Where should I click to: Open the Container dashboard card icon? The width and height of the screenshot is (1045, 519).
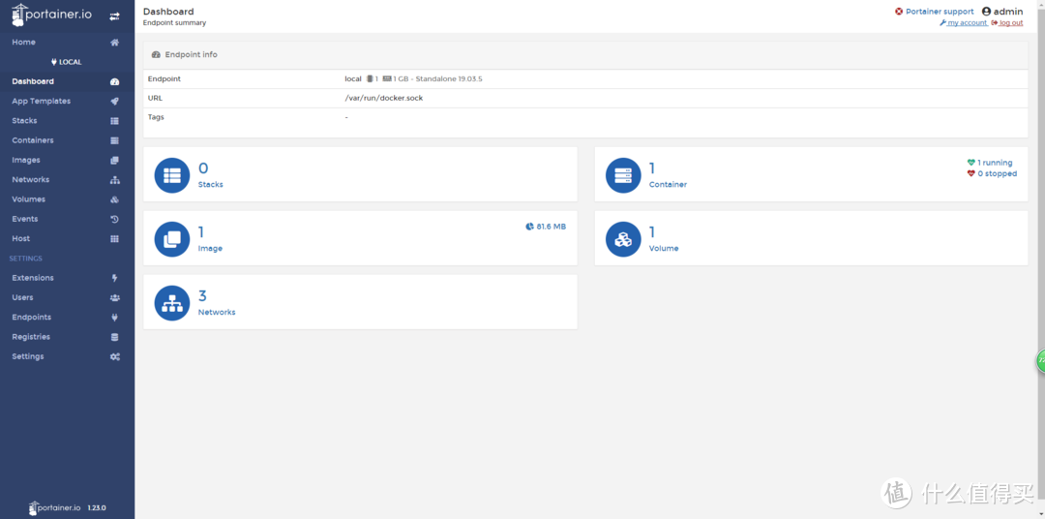[x=623, y=175]
